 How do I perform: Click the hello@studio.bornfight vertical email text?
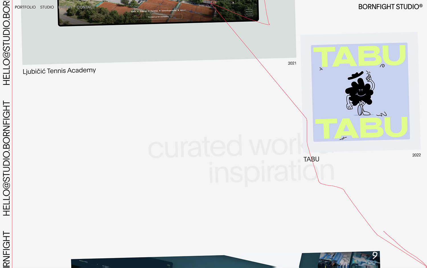(6, 158)
